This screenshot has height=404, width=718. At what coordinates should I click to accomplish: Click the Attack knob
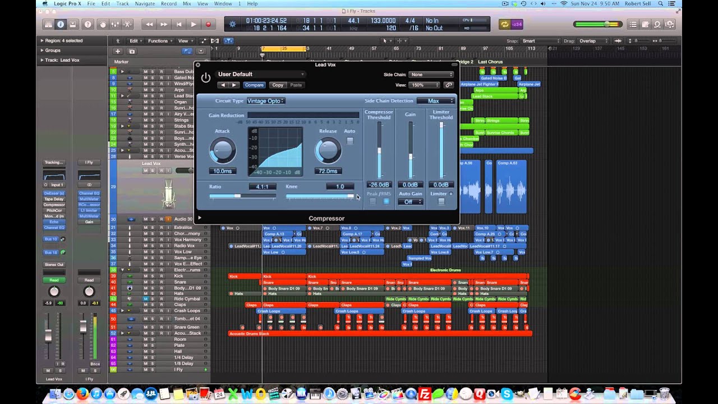(x=223, y=151)
